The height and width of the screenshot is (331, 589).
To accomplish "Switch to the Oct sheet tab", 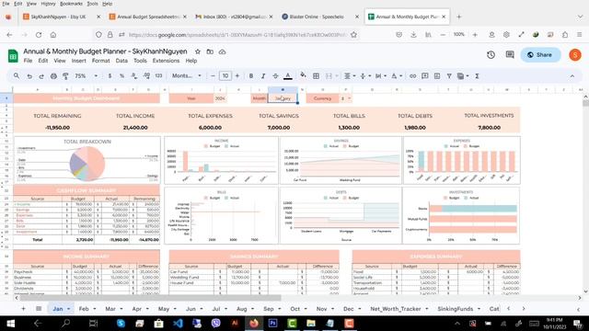I will tap(294, 309).
